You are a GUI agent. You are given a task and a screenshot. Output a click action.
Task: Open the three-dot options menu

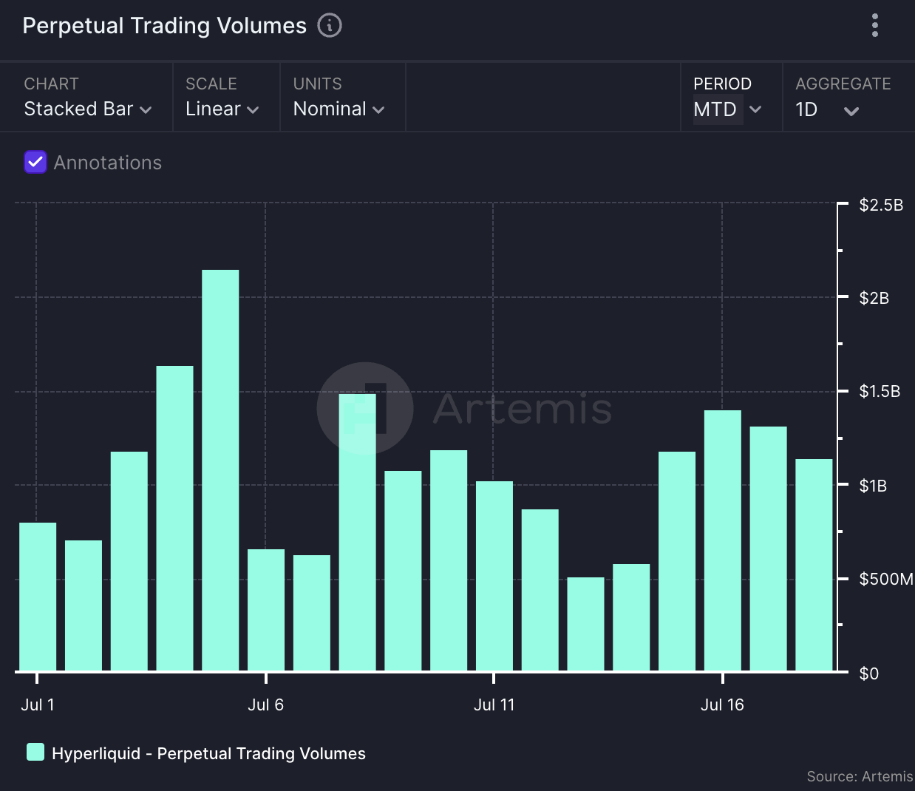[875, 25]
